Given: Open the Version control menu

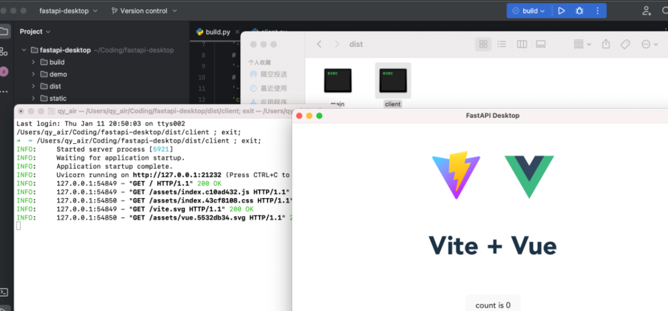Looking at the screenshot, I should (x=144, y=11).
